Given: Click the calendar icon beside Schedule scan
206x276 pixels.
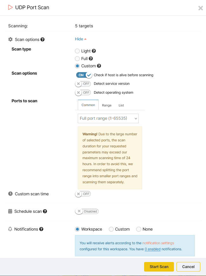Looking at the screenshot, I should [x=10, y=211].
